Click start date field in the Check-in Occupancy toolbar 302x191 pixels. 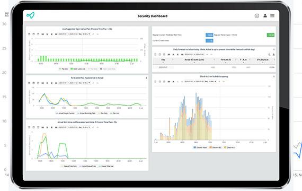189,82
